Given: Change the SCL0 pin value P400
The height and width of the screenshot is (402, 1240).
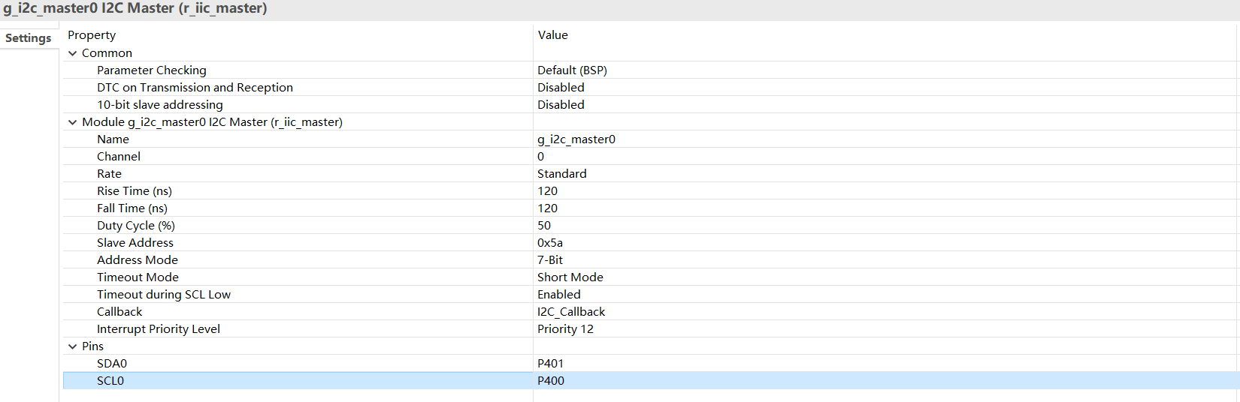Looking at the screenshot, I should click(x=551, y=381).
